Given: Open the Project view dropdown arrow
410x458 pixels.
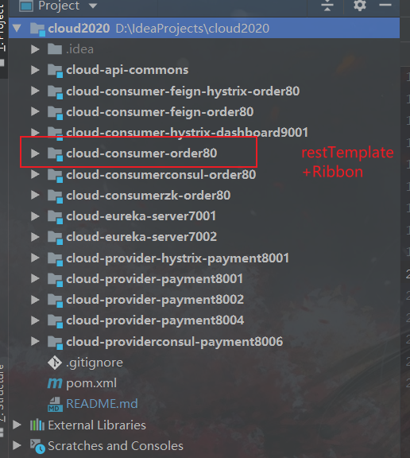Looking at the screenshot, I should pos(93,6).
